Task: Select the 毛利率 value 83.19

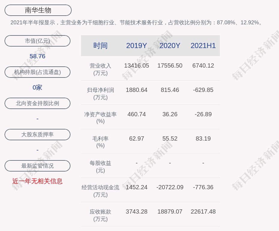Action: coord(203,138)
